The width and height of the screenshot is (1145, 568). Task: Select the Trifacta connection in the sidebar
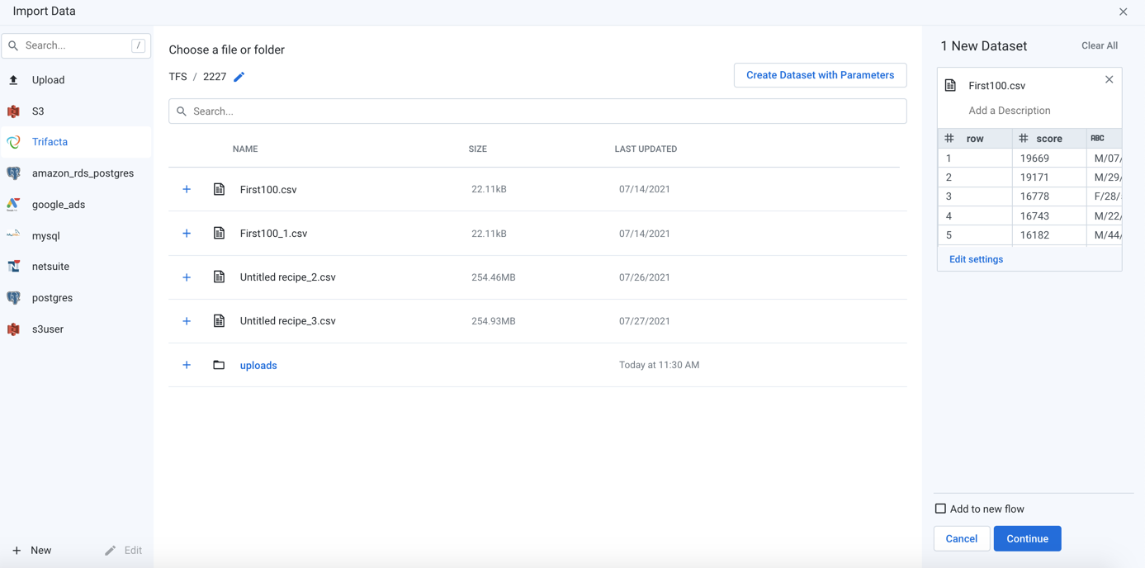(50, 142)
